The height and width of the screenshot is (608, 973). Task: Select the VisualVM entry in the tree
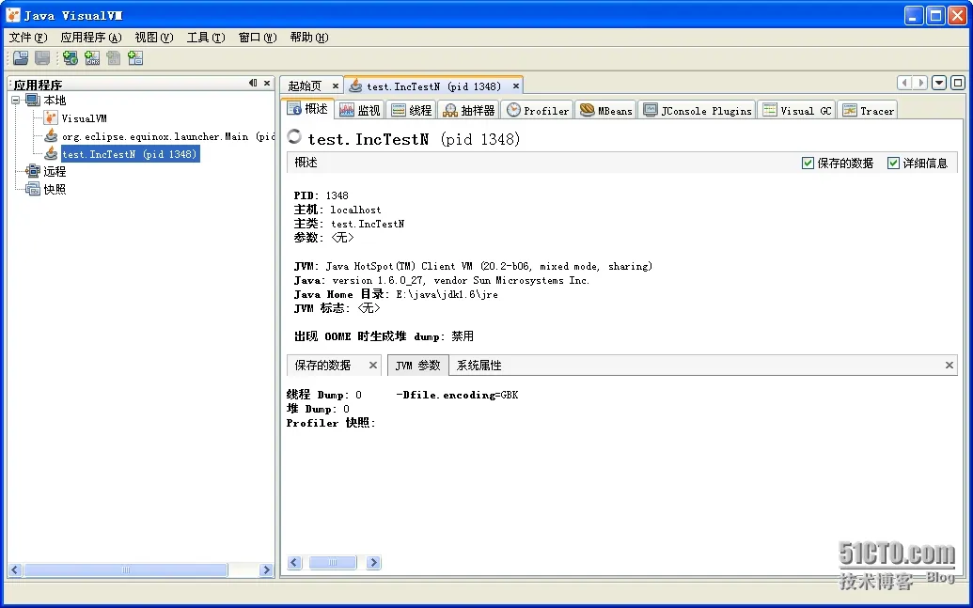(84, 117)
